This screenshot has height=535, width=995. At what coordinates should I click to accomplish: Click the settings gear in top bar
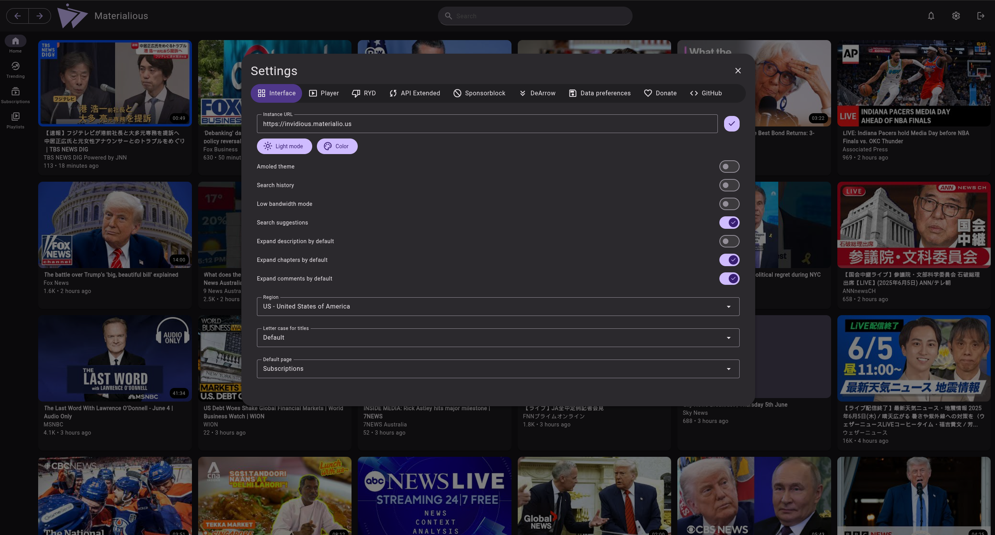point(956,16)
